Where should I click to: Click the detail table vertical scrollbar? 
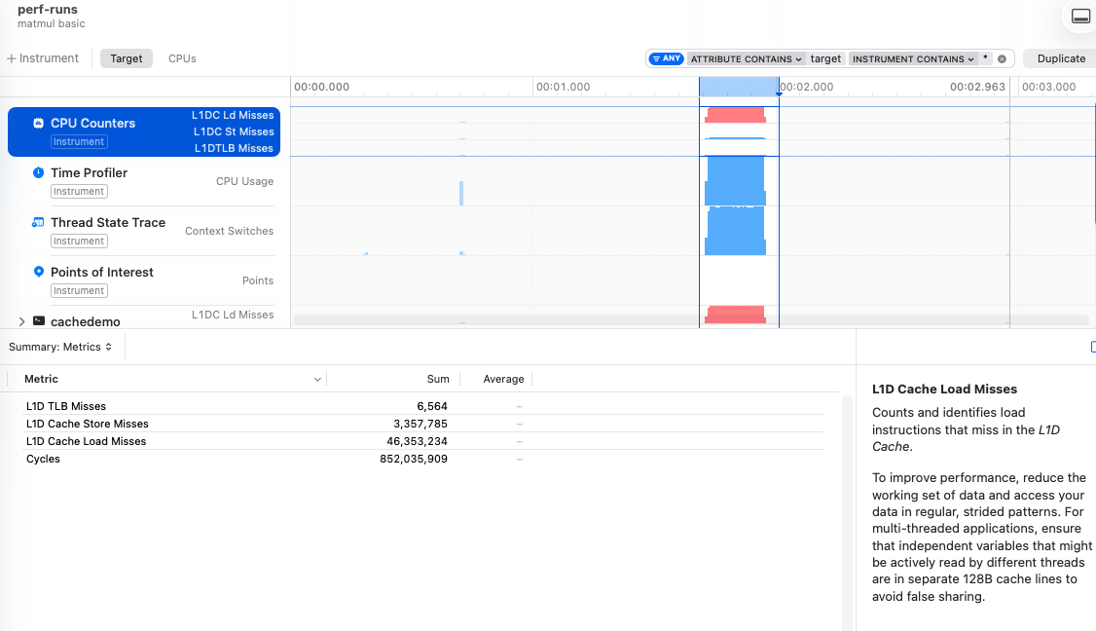click(x=847, y=513)
